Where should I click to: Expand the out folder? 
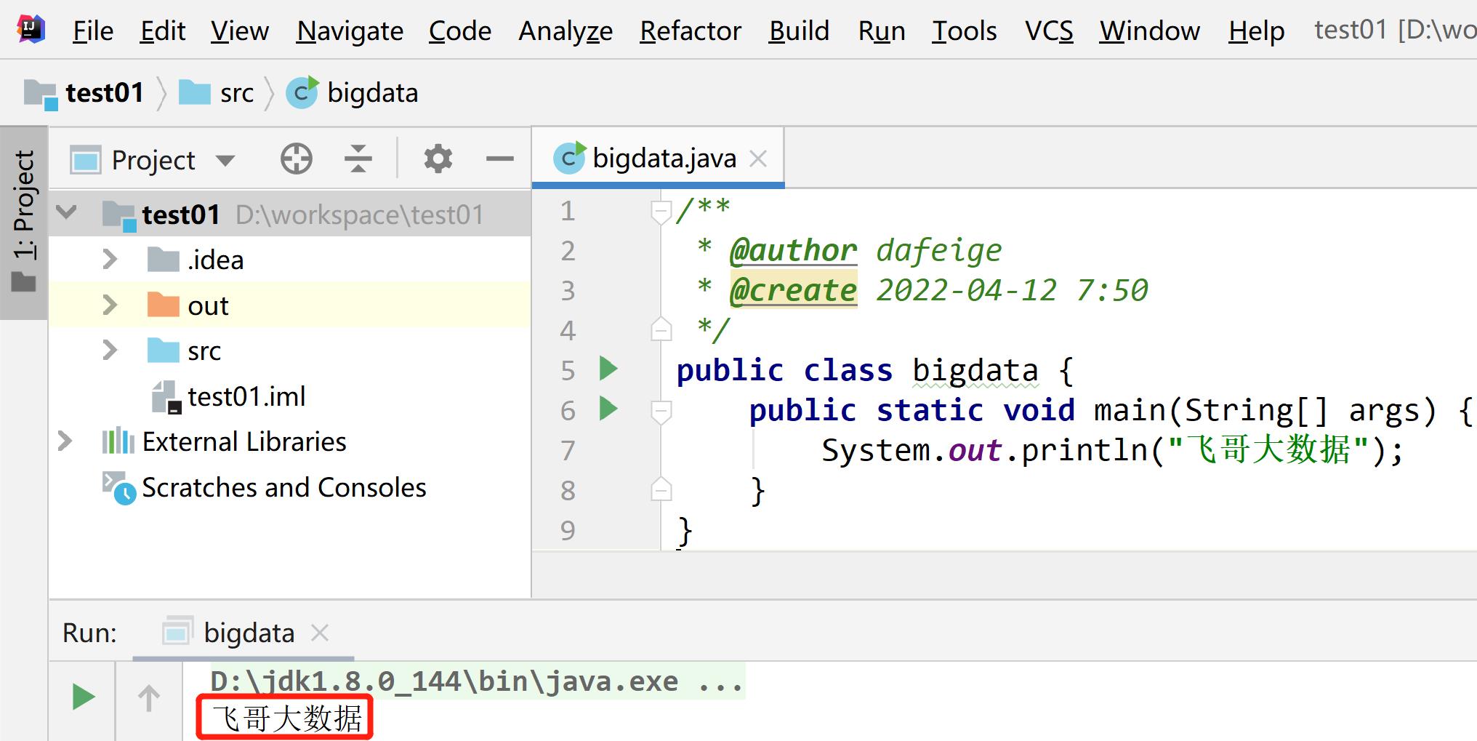(x=110, y=305)
